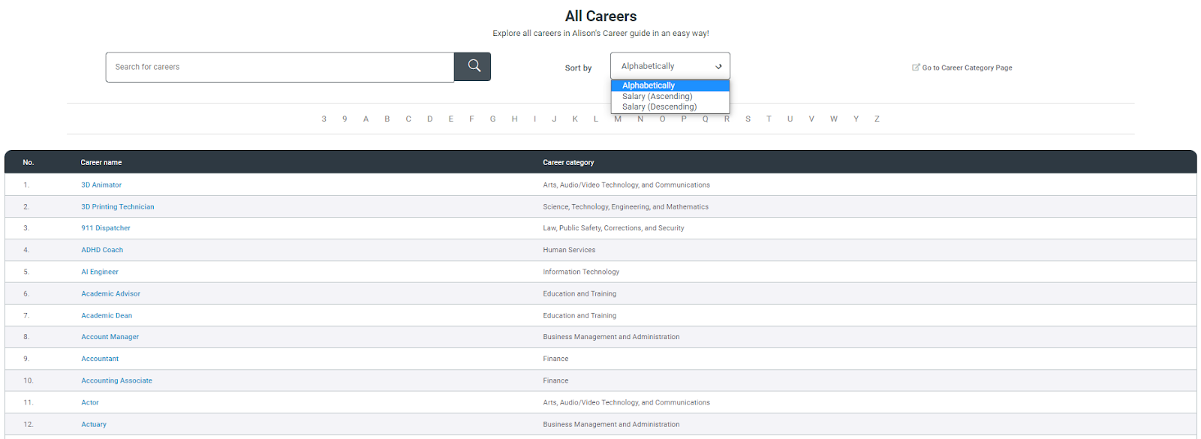Filter careers by letter S

748,119
